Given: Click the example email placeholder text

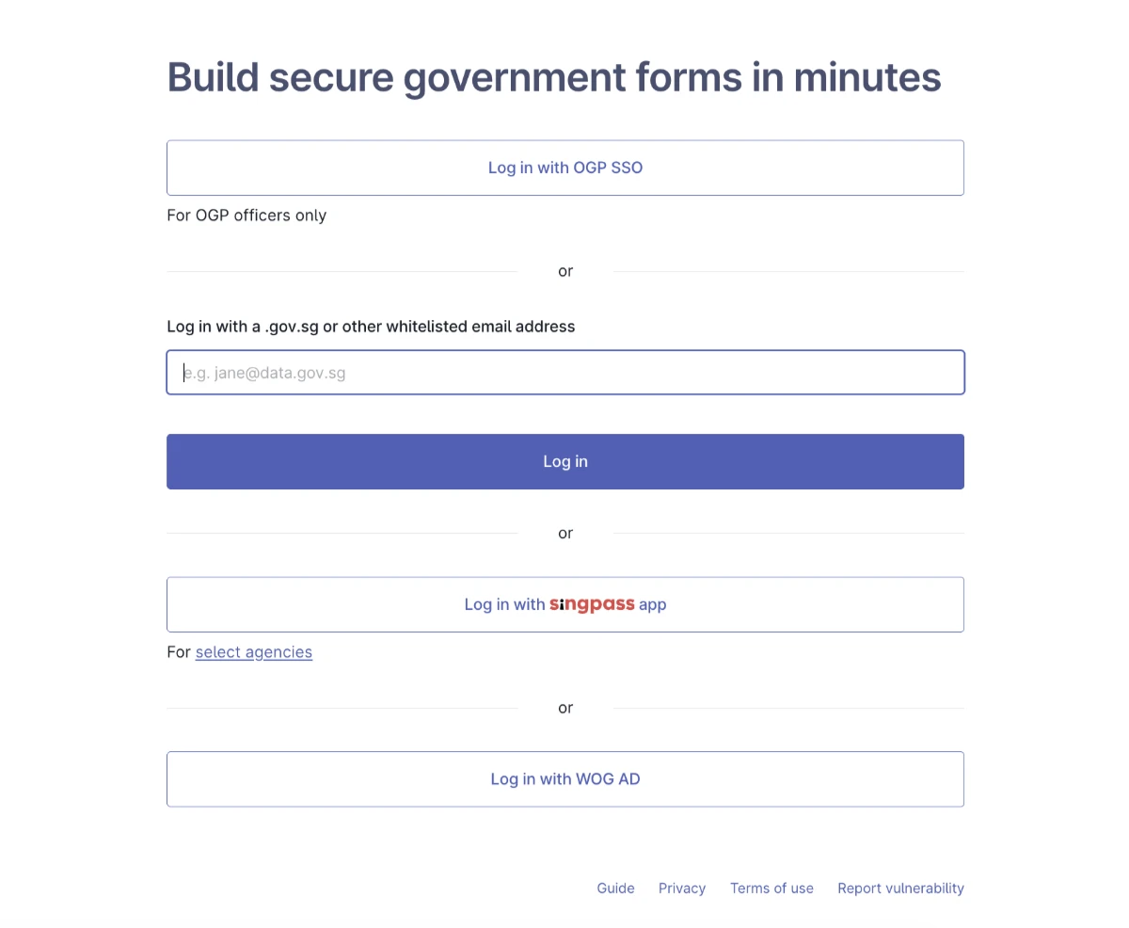Looking at the screenshot, I should (x=265, y=373).
